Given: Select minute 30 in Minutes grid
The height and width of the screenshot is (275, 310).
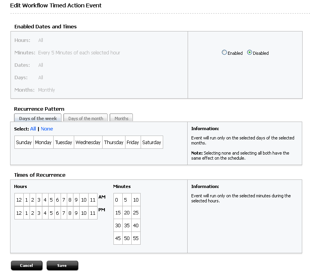Looking at the screenshot, I should [118, 225].
